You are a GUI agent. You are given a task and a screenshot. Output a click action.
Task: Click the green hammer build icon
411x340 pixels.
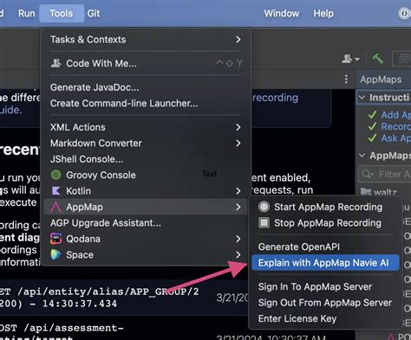[x=377, y=59]
